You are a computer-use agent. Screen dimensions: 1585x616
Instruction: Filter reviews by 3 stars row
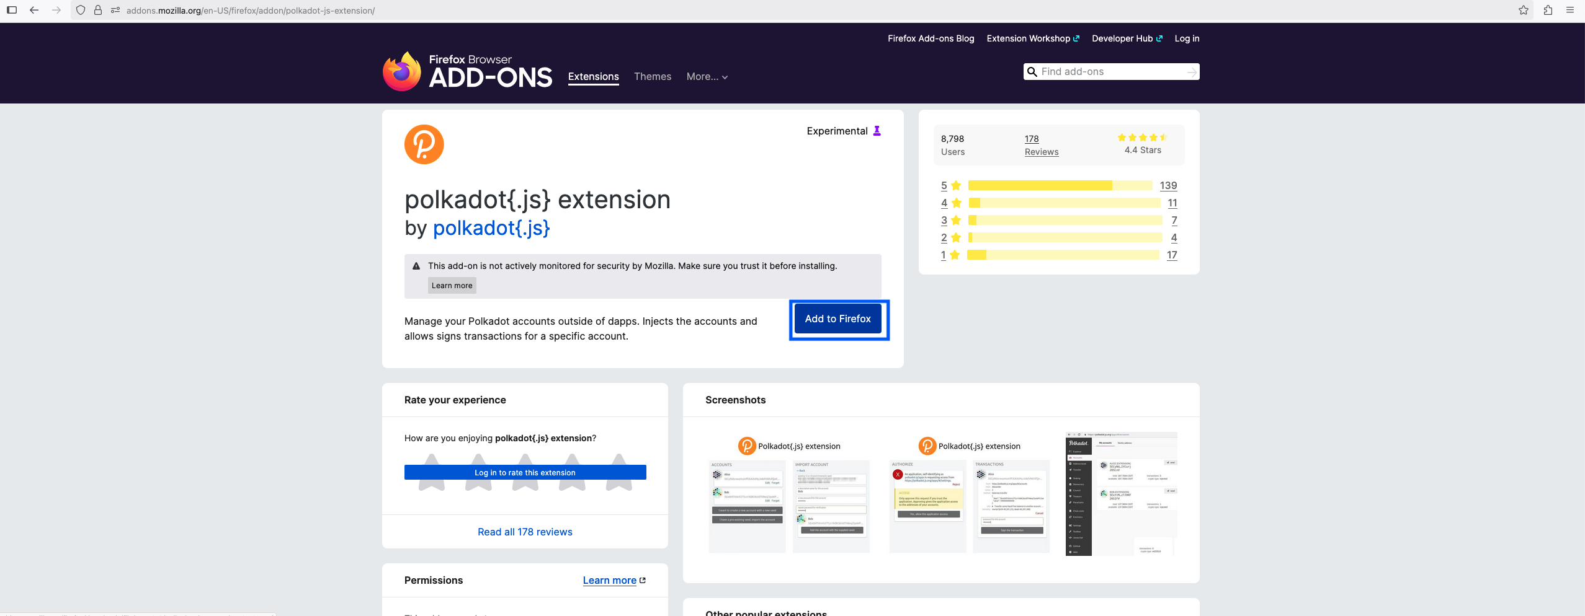click(1058, 220)
